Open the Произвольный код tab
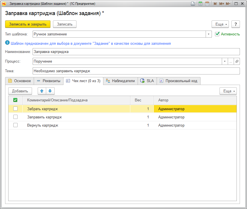This screenshot has height=209, width=247. coord(179,81)
